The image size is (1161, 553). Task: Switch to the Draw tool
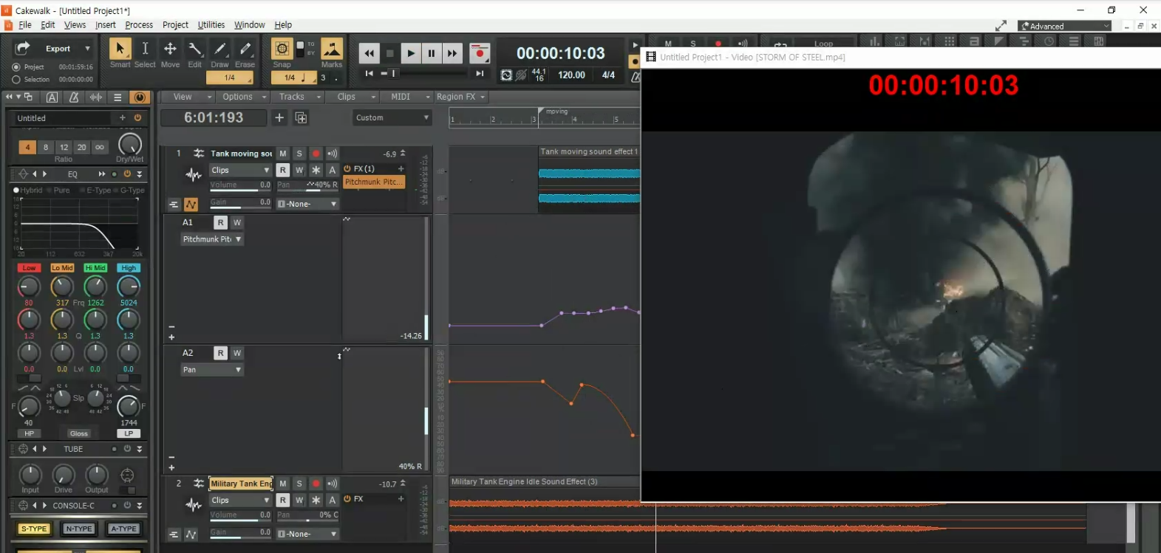(x=220, y=49)
